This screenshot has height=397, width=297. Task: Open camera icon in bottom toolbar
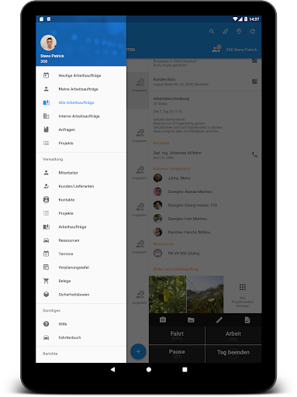click(163, 320)
